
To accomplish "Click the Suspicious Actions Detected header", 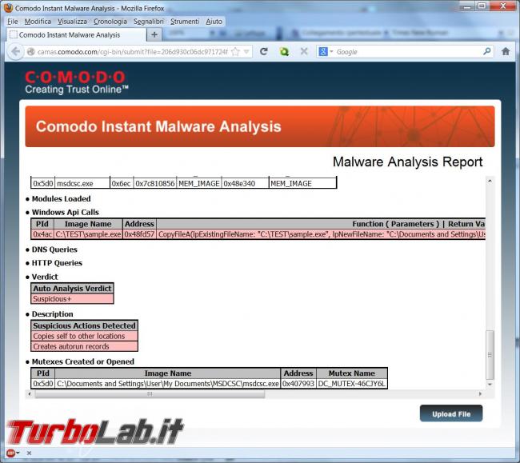I will [85, 325].
